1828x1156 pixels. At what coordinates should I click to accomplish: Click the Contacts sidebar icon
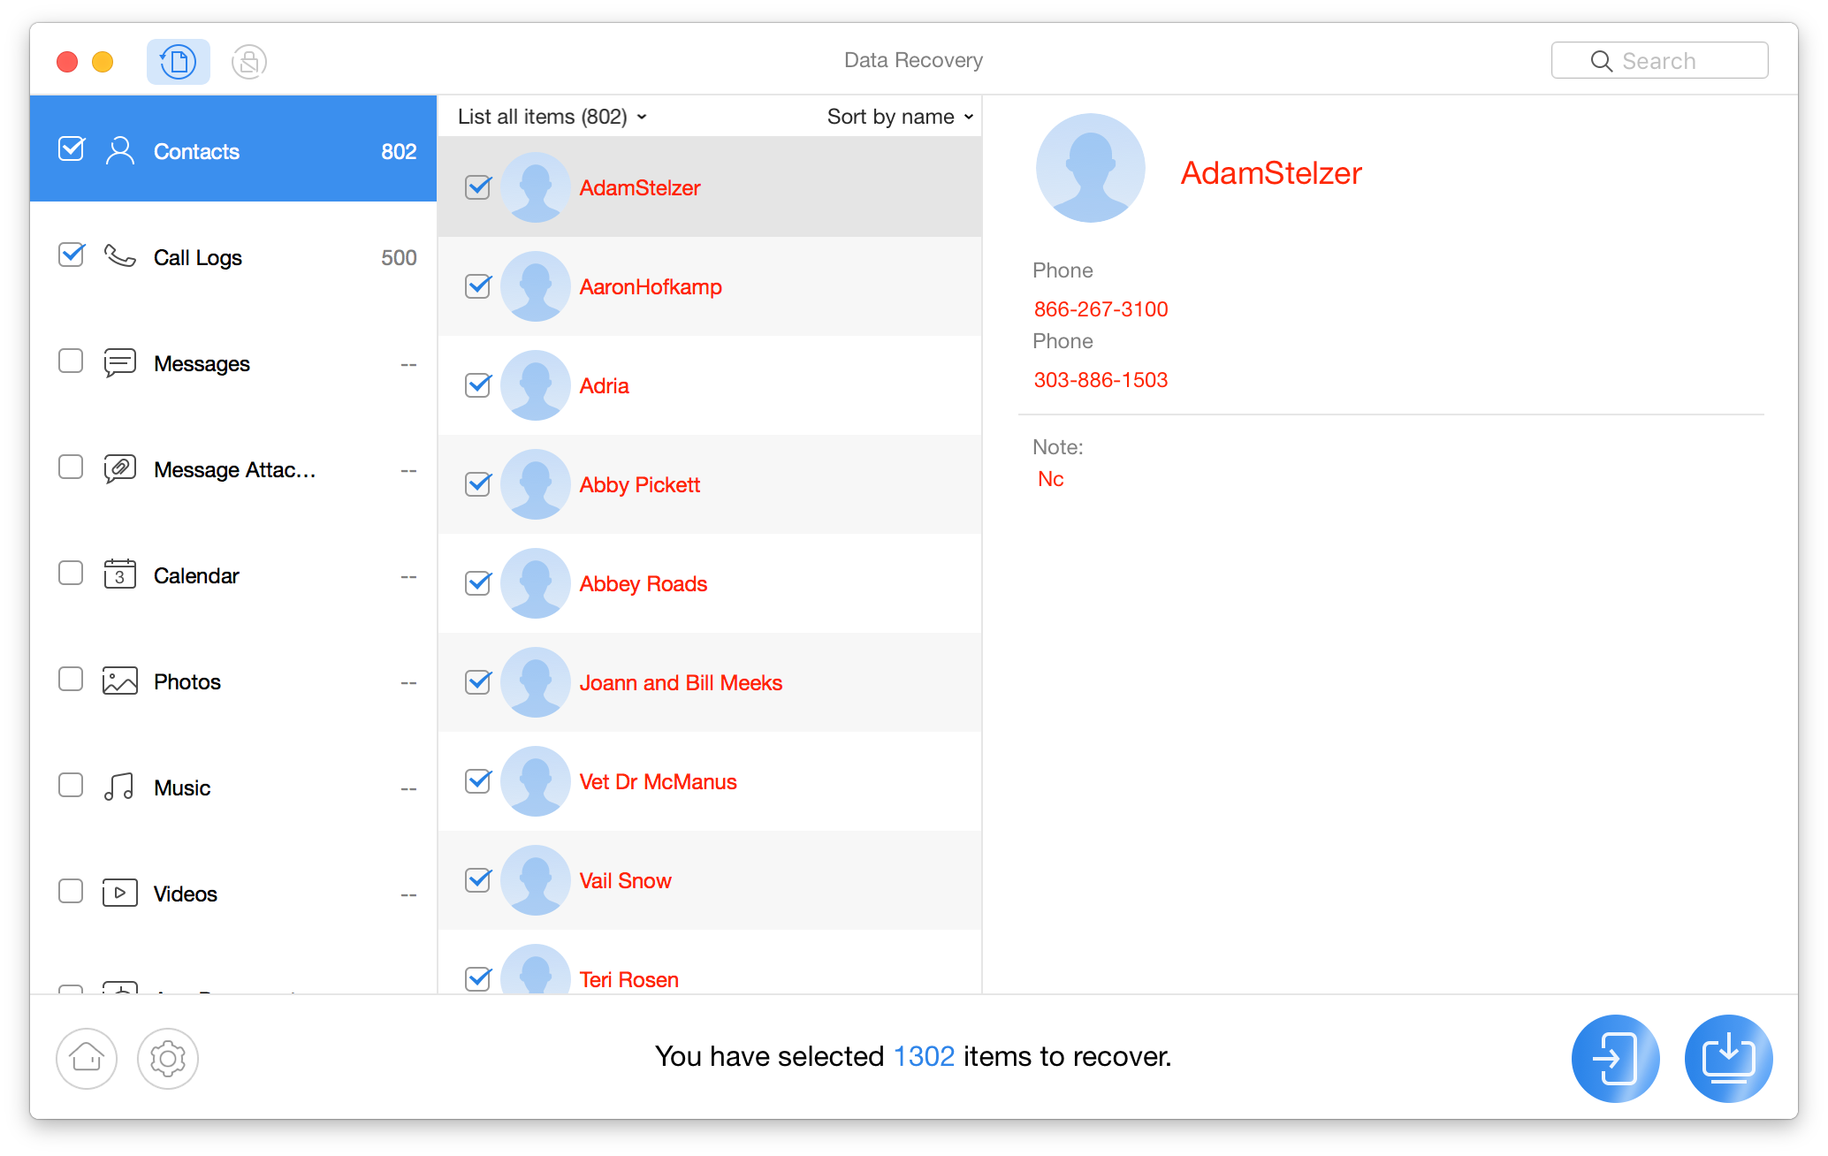[120, 149]
